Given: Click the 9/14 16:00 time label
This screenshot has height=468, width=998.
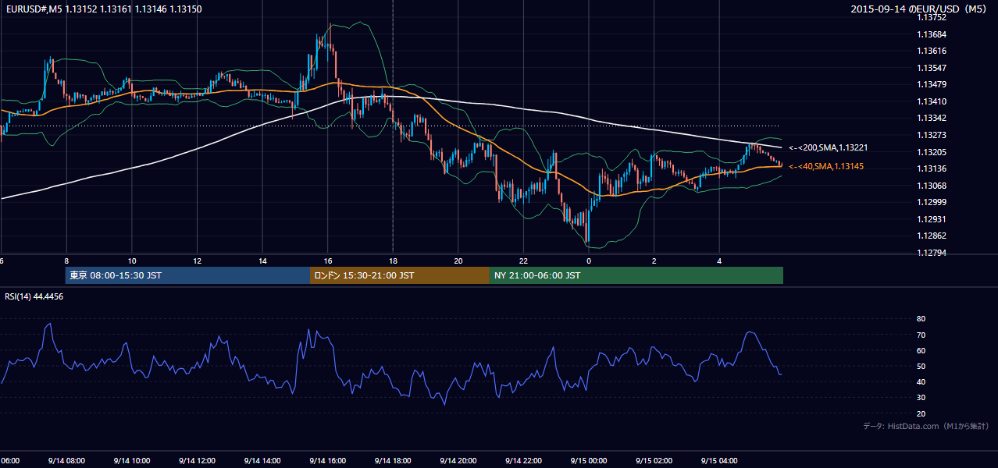Looking at the screenshot, I should pos(327,460).
